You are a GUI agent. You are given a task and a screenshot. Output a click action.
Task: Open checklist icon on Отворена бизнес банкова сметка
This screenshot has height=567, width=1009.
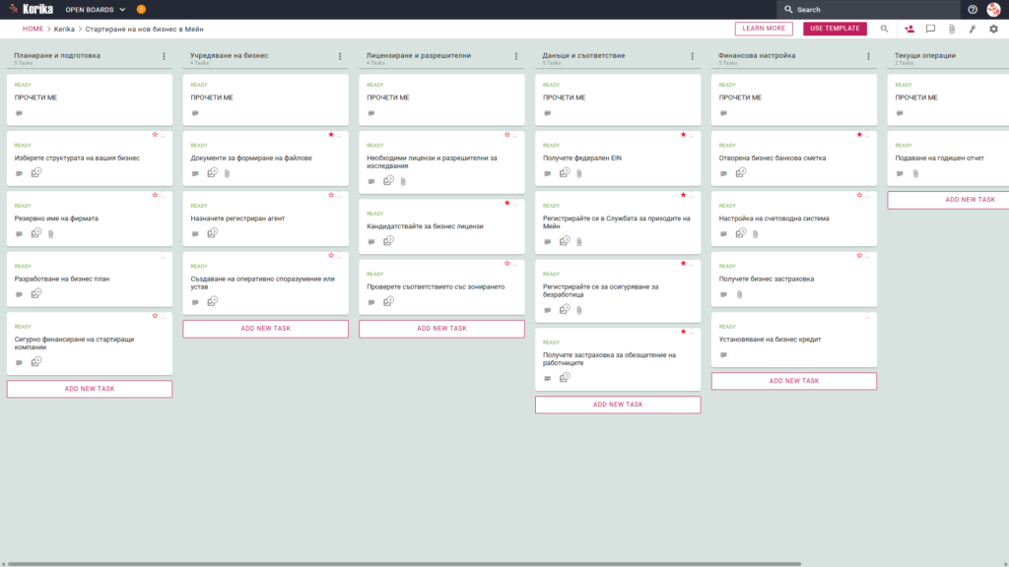(x=741, y=173)
